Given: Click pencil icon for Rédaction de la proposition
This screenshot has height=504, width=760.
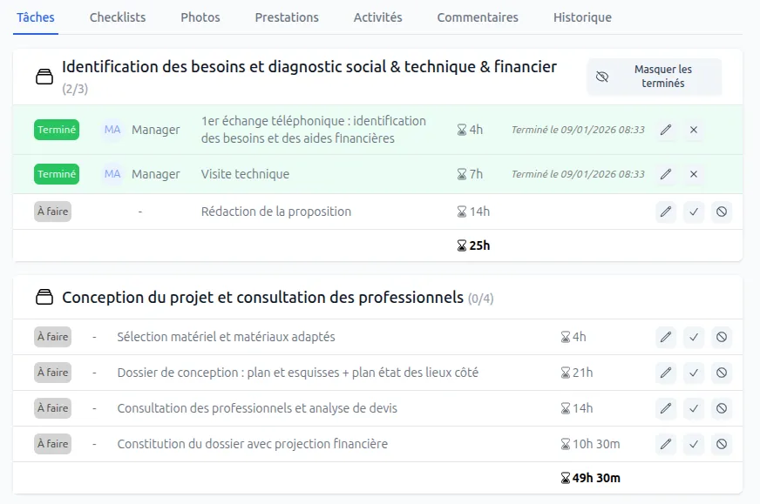Looking at the screenshot, I should click(x=666, y=212).
